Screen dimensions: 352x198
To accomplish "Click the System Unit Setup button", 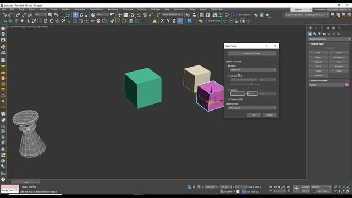I will [252, 53].
